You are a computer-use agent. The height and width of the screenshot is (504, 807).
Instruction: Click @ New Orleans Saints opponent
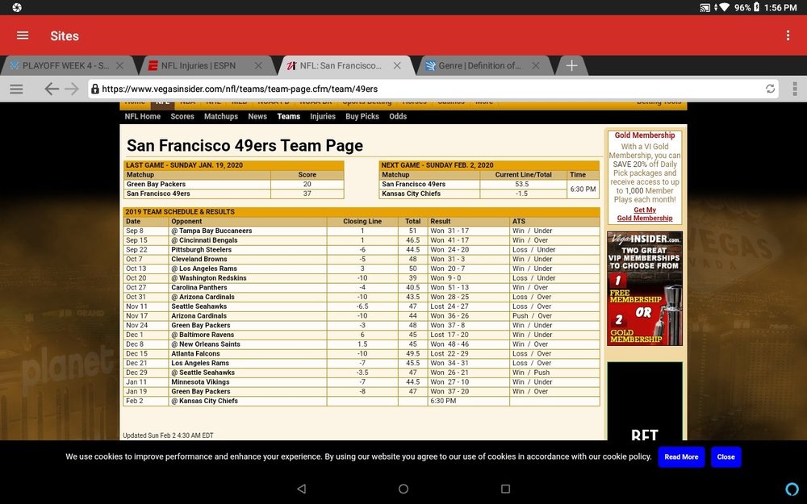[205, 344]
